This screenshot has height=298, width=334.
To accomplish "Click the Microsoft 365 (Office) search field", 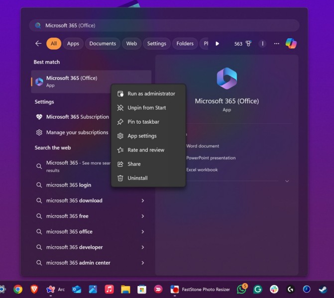I will pos(164,25).
